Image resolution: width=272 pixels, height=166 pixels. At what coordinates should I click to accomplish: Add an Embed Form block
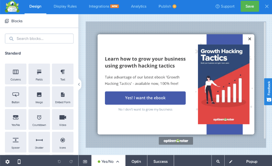pyautogui.click(x=62, y=97)
